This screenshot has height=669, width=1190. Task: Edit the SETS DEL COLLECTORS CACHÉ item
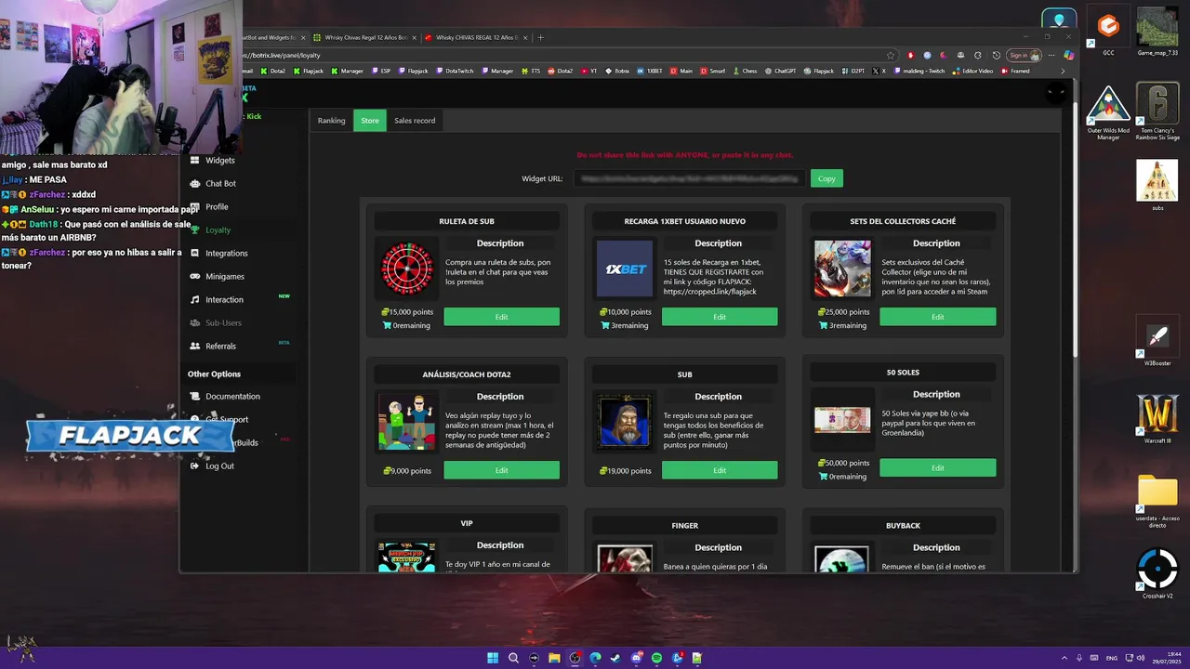[937, 317]
